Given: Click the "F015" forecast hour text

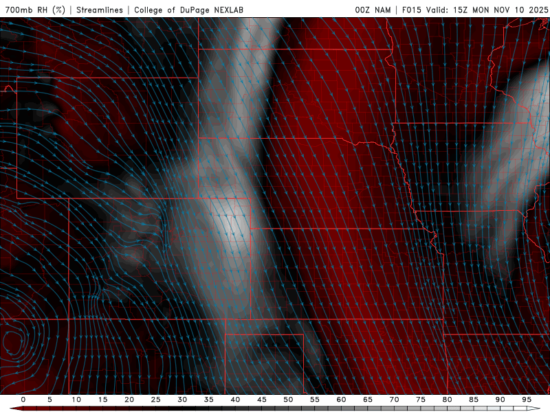Looking at the screenshot, I should pyautogui.click(x=411, y=10).
